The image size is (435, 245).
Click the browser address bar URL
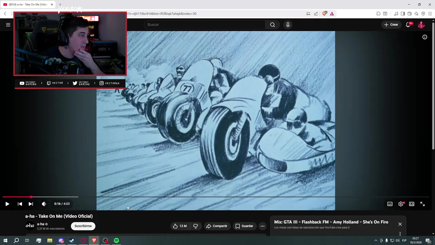coord(161,14)
